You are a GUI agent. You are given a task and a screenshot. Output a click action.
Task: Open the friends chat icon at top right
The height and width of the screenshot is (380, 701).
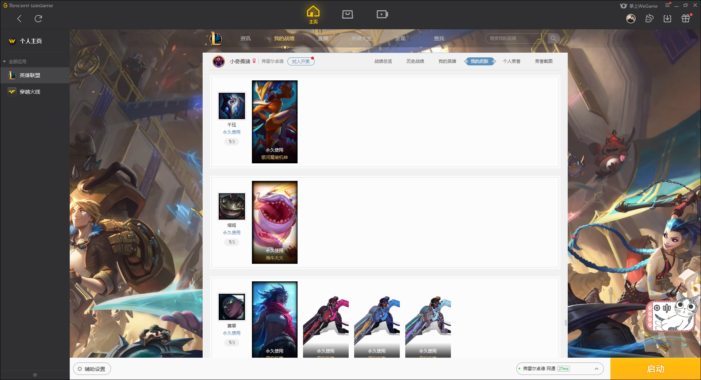pyautogui.click(x=649, y=19)
